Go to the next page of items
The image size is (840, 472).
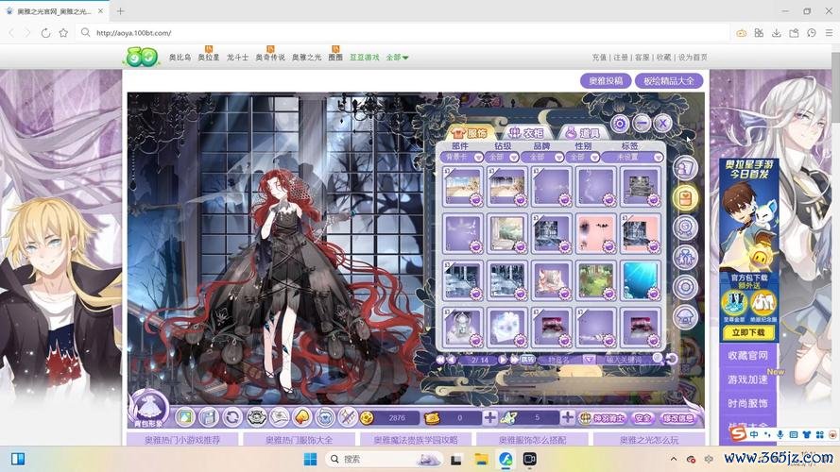coord(503,360)
